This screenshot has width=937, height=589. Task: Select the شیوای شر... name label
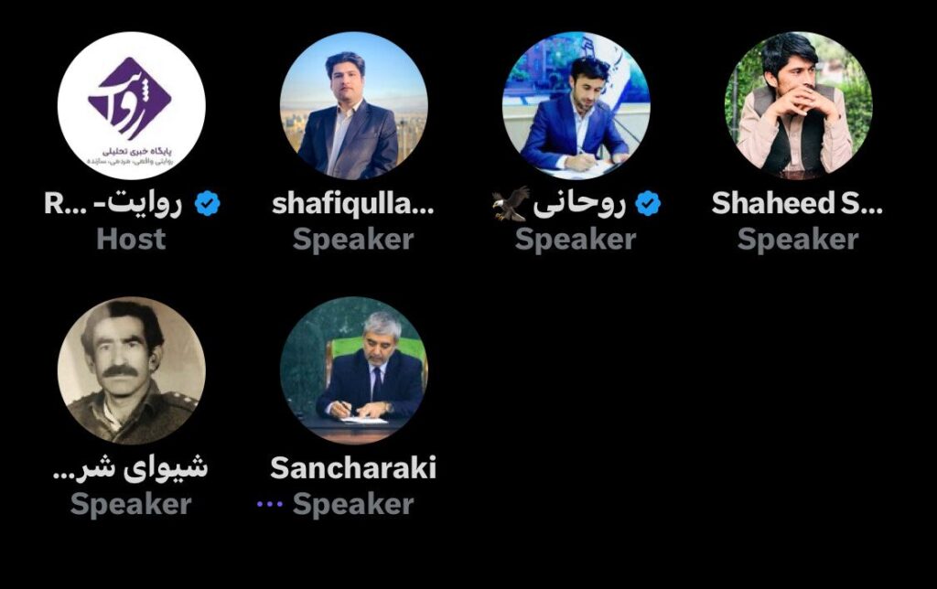pos(130,467)
